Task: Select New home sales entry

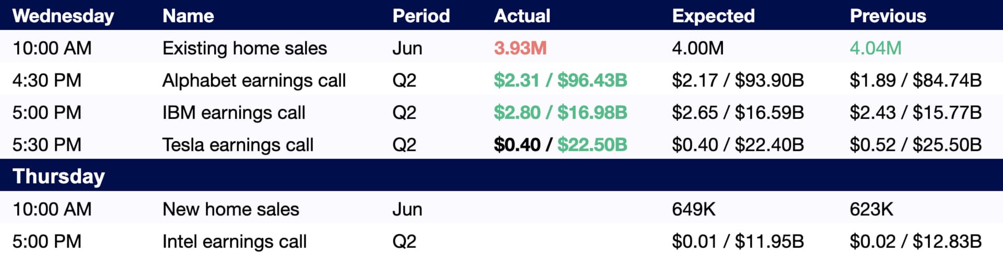Action: point(231,210)
